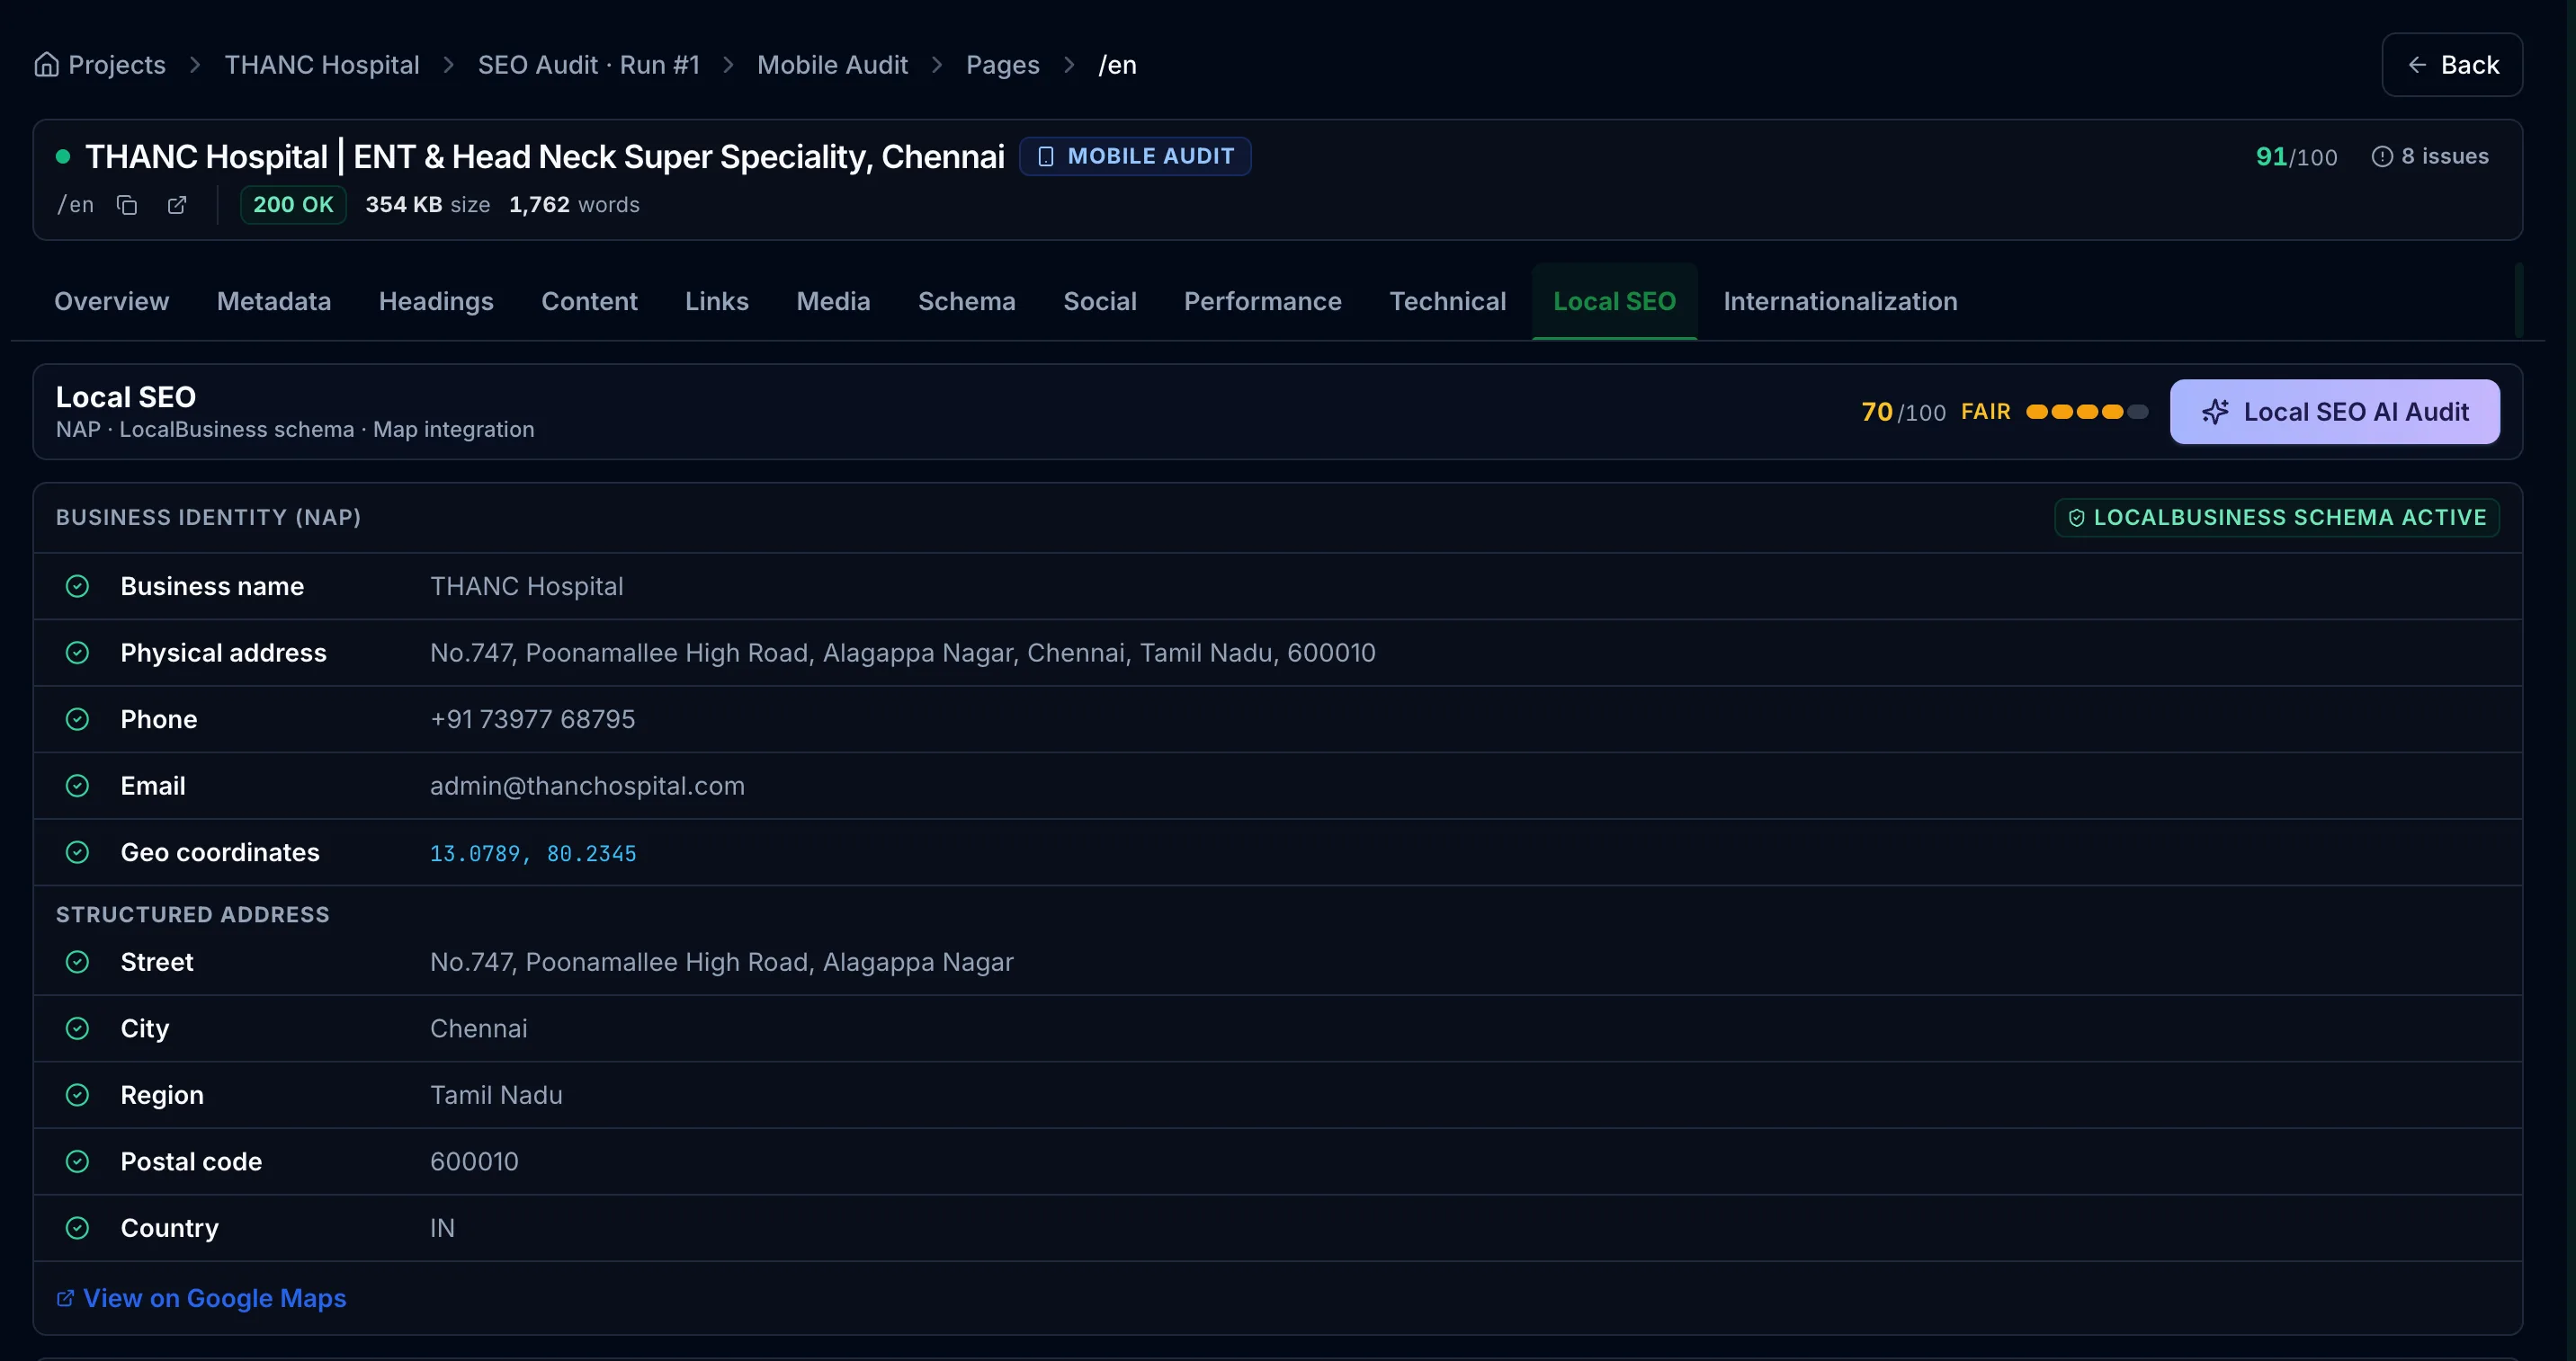Navigate to Projects breadcrumb

pos(100,65)
